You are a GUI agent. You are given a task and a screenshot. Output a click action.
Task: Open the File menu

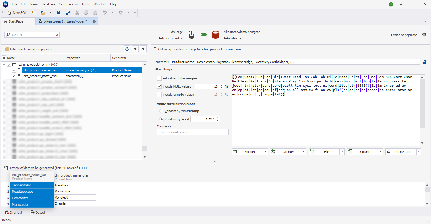tap(14, 4)
